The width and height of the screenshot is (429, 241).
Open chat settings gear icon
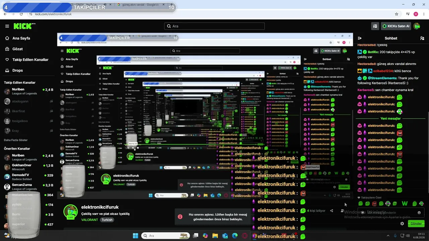point(402,224)
